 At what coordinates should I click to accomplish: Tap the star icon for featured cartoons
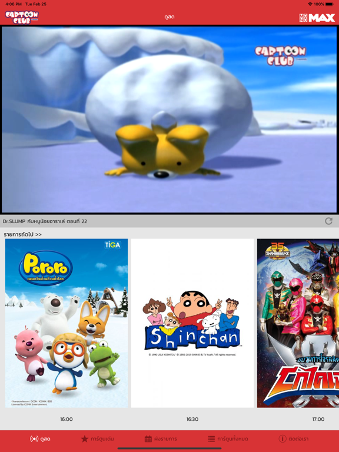85,438
